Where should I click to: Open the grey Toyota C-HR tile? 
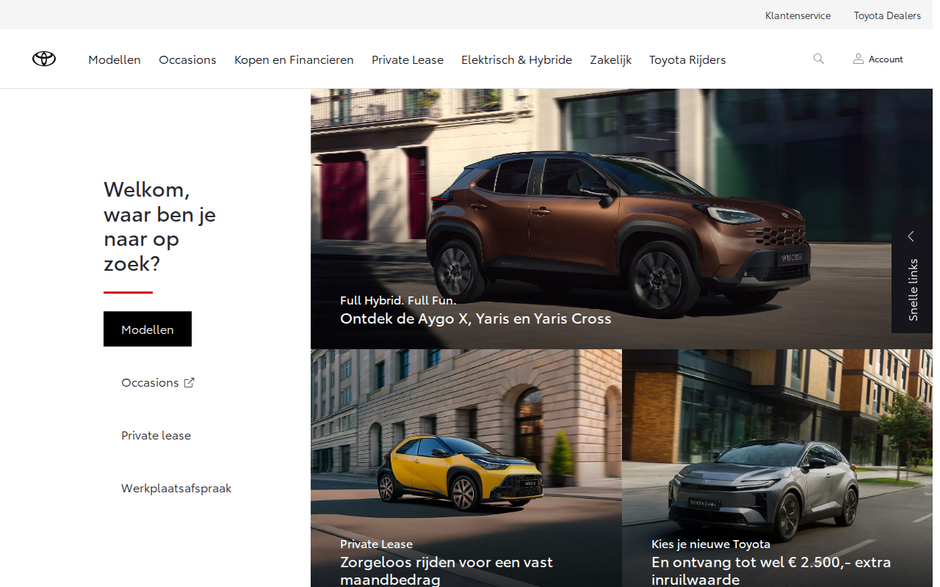point(777,468)
